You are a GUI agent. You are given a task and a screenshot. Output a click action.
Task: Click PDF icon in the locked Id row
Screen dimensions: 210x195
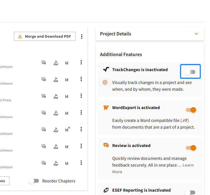pos(56,130)
